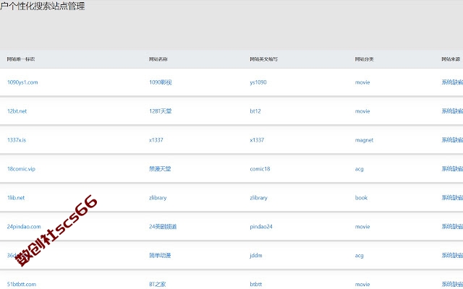Click the 网站名称 column header
The height and width of the screenshot is (289, 463).
[x=158, y=59]
